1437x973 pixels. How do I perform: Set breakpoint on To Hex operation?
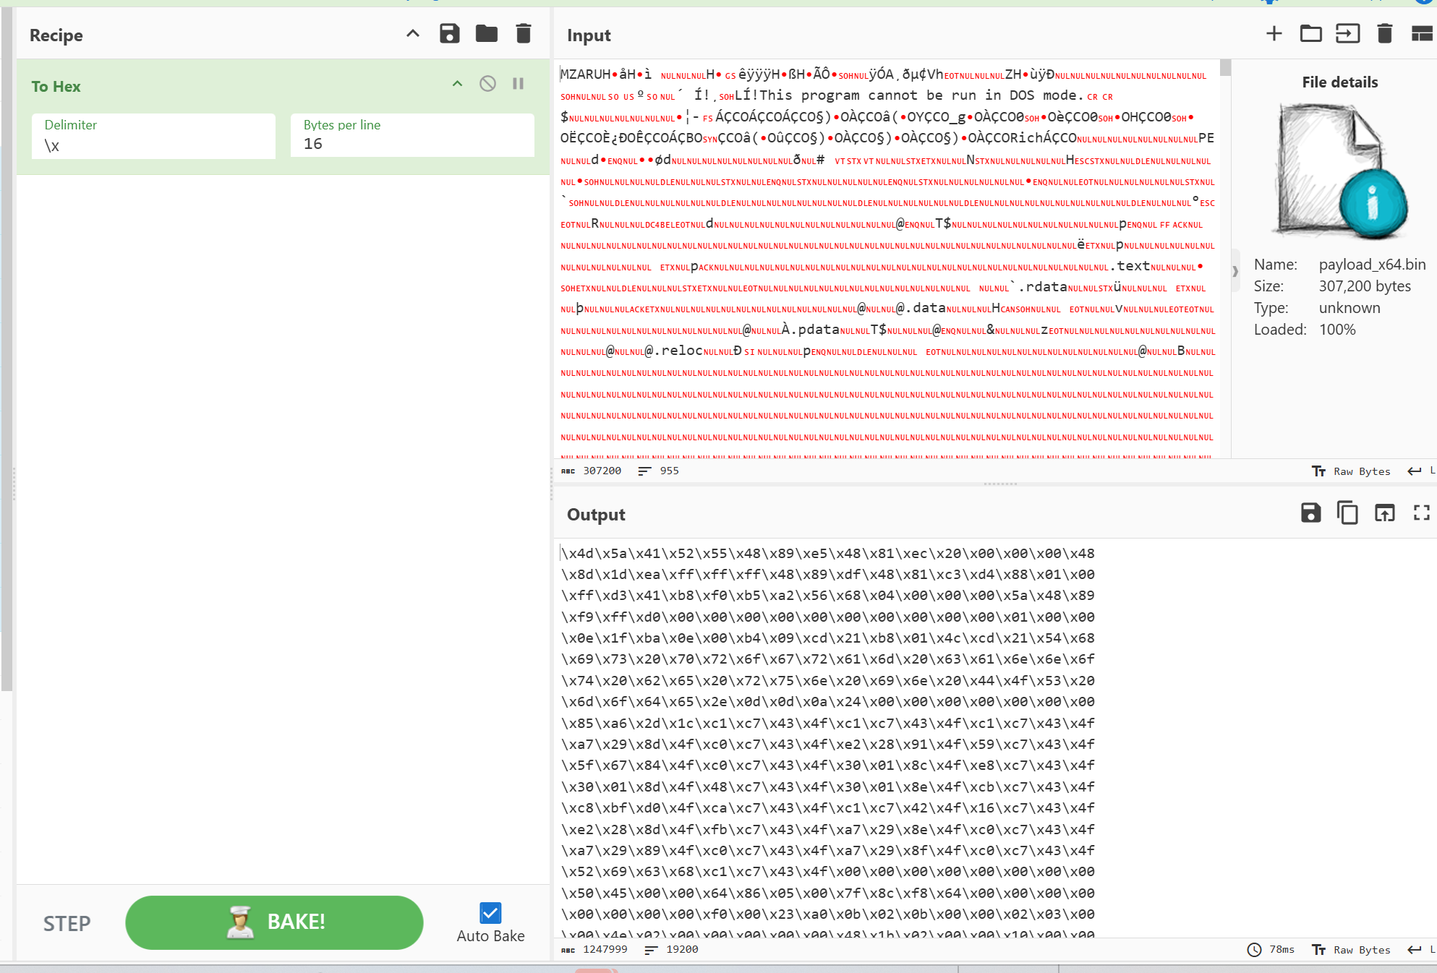click(x=518, y=84)
